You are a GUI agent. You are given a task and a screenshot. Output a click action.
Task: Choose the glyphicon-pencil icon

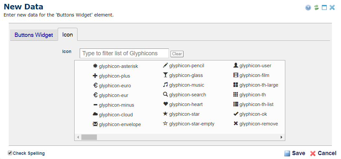pyautogui.click(x=183, y=66)
